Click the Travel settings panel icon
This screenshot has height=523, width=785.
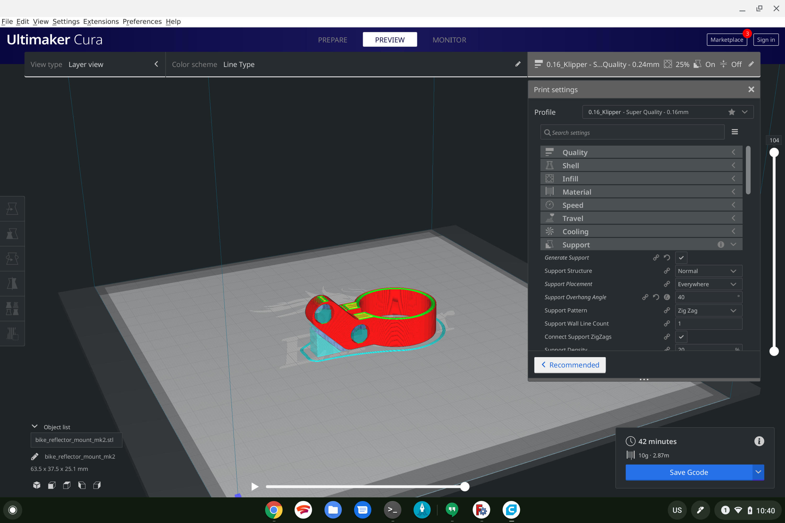click(549, 218)
